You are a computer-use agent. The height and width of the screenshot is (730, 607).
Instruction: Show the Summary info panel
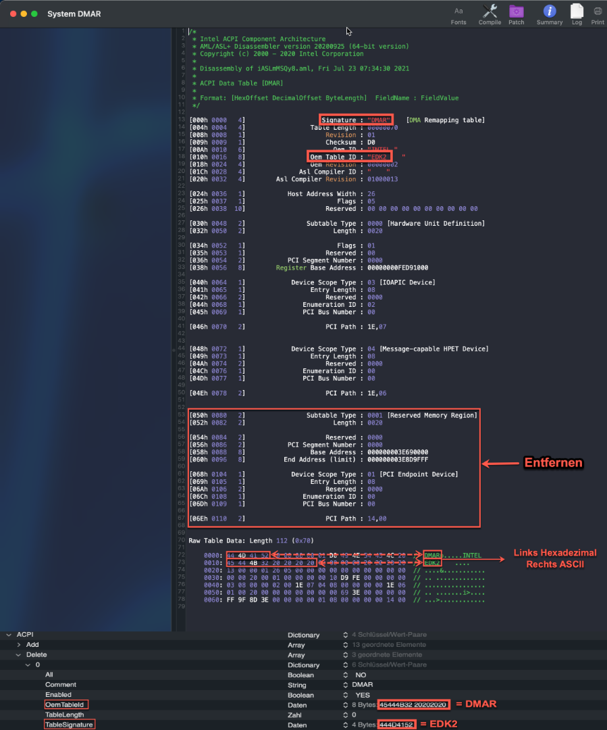550,15
